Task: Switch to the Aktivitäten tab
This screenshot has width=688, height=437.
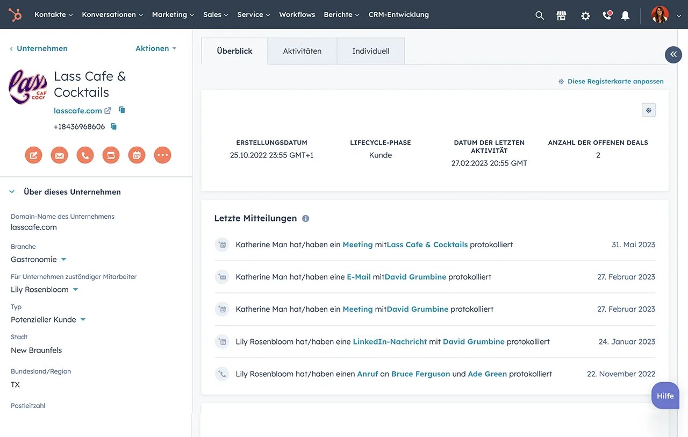Action: 302,51
